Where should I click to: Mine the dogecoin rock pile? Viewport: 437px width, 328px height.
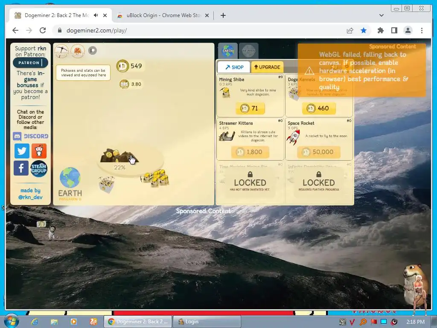click(119, 155)
